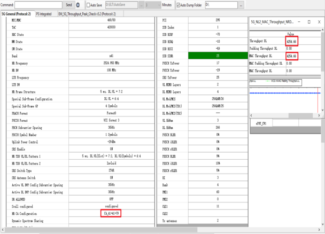Toggle the Auto Dump Folder checkbox
The width and height of the screenshot is (325, 234).
point(179,5)
